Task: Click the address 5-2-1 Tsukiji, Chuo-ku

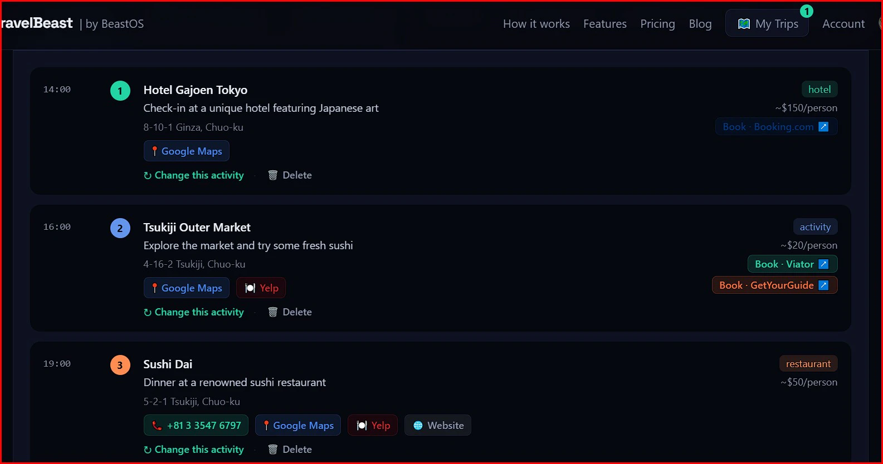Action: (192, 402)
